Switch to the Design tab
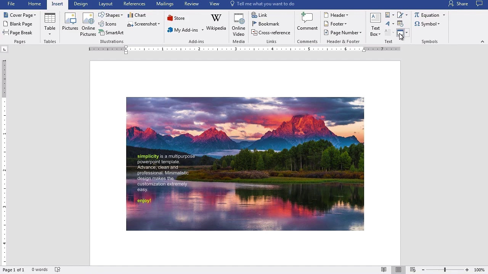The width and height of the screenshot is (488, 274). tap(80, 4)
